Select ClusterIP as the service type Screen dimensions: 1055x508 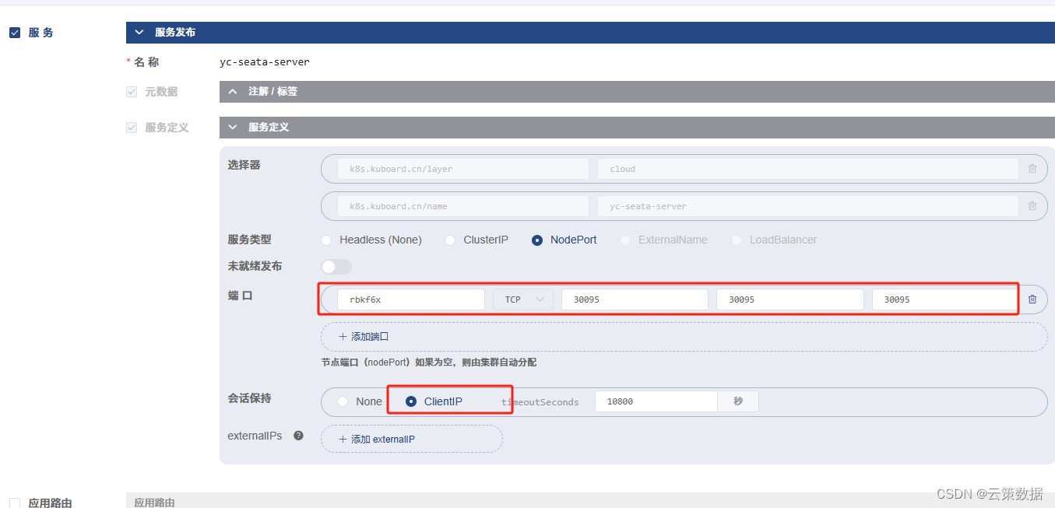(450, 240)
